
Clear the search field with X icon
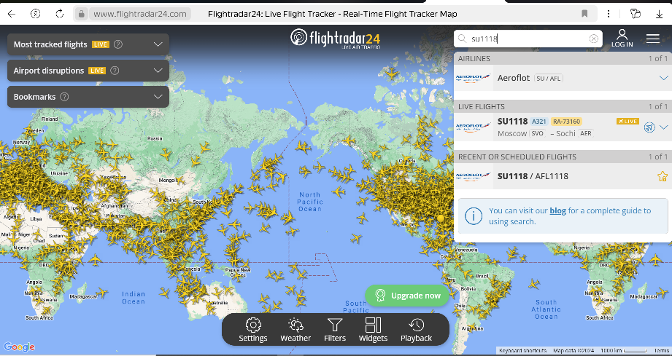tap(594, 39)
